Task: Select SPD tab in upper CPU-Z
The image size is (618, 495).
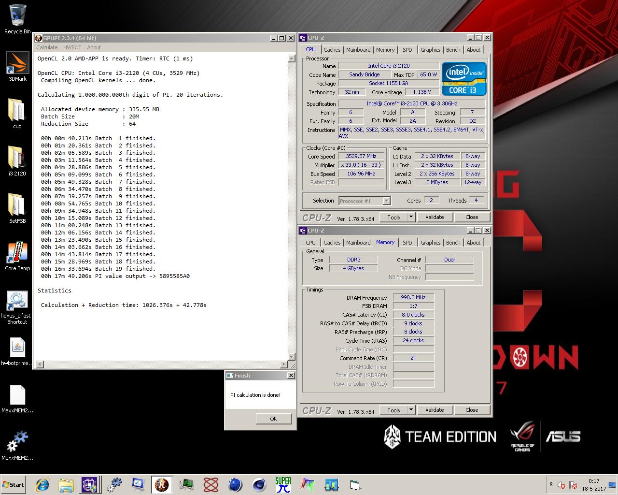Action: [x=407, y=50]
